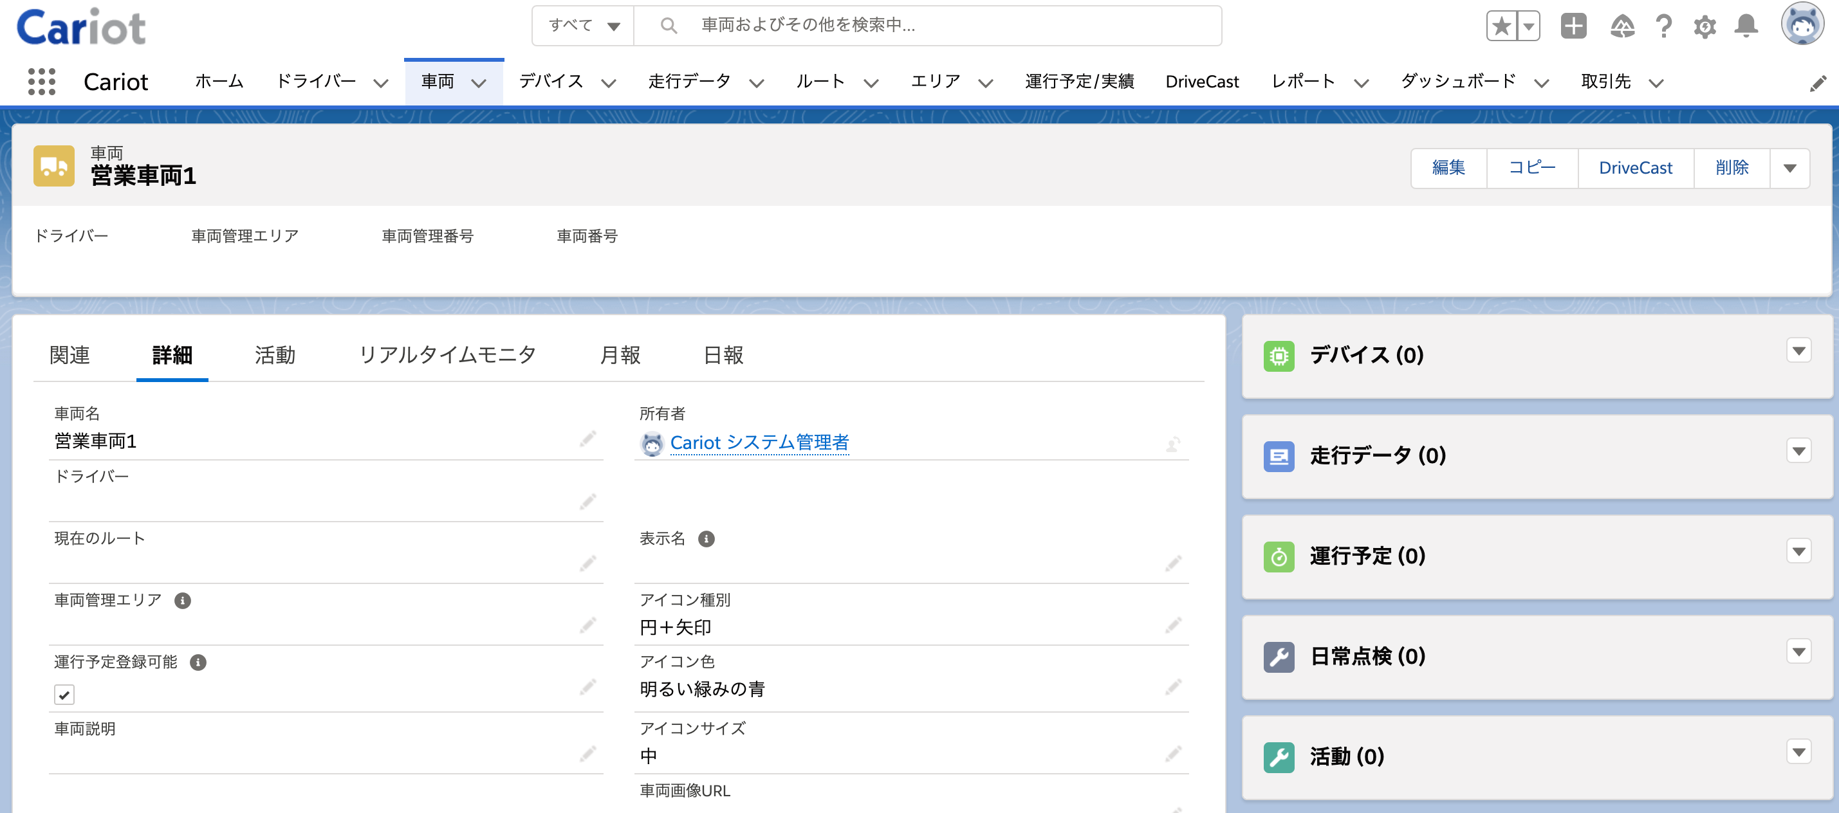
Task: Open the 運行予定 (0) card menu arrow
Action: [1799, 551]
